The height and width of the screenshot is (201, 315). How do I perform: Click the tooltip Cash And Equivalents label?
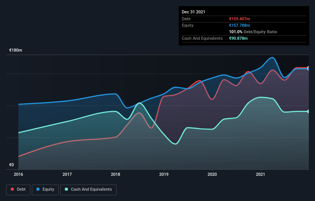[x=202, y=38]
